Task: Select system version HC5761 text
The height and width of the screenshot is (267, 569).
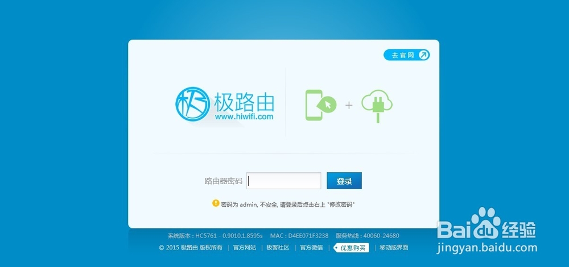Action: click(215, 236)
